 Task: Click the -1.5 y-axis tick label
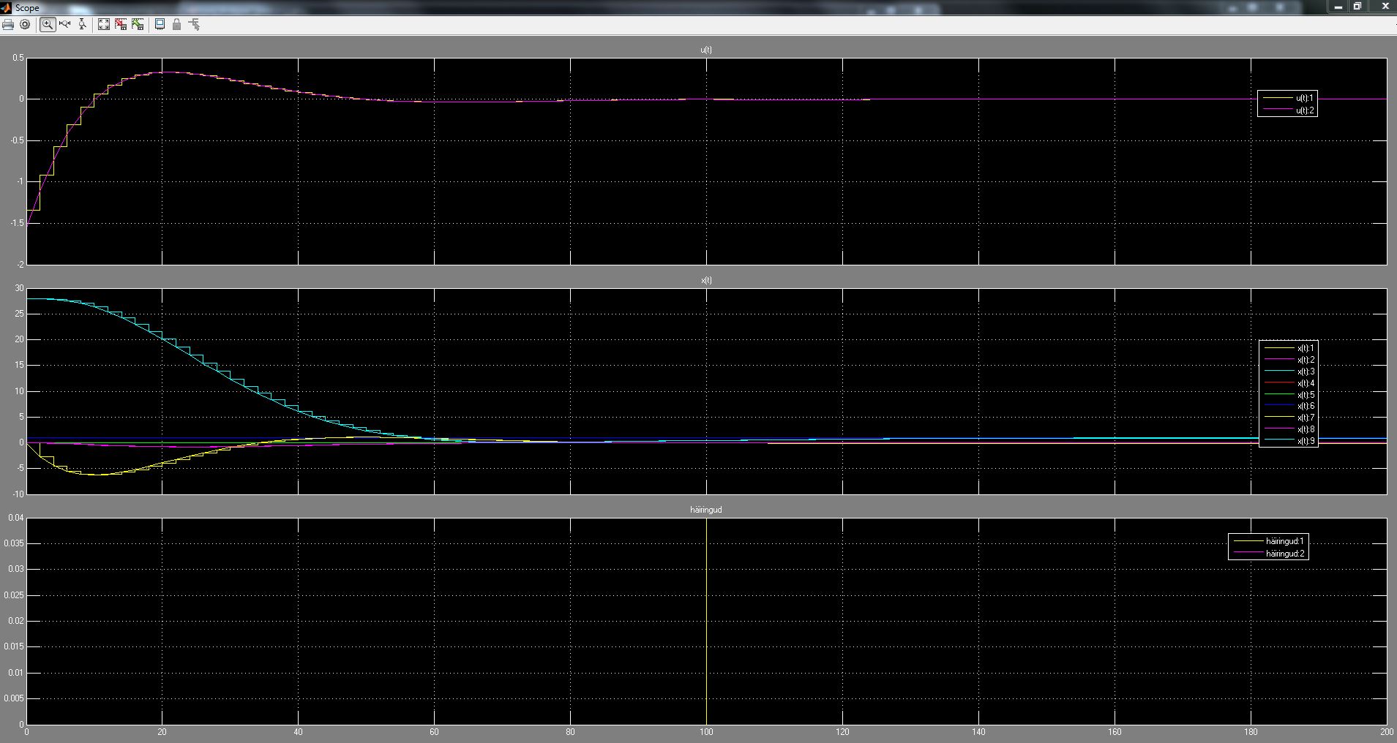[17, 223]
